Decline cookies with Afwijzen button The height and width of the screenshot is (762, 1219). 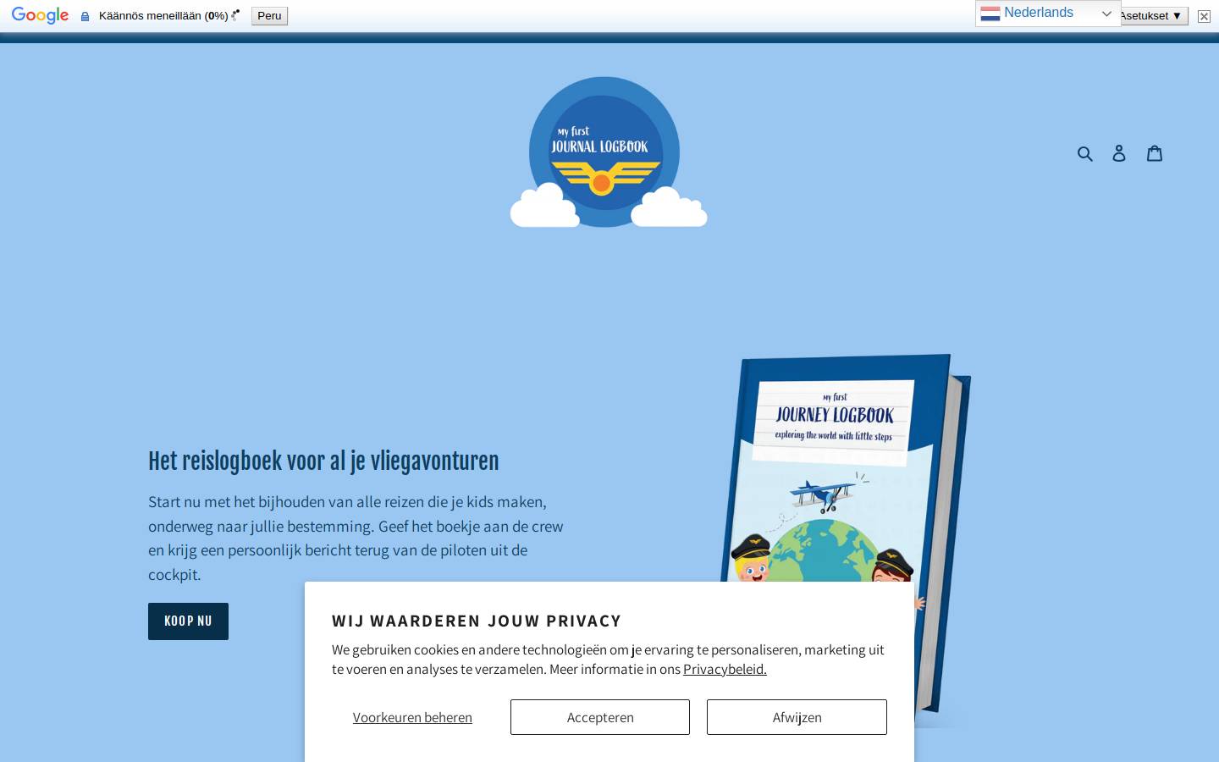pos(797,717)
